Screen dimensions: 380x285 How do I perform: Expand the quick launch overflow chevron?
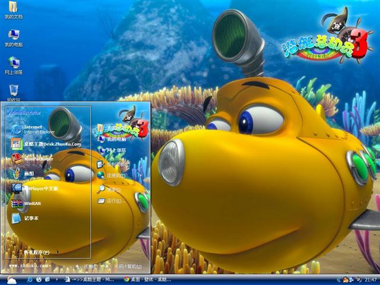coord(57,280)
